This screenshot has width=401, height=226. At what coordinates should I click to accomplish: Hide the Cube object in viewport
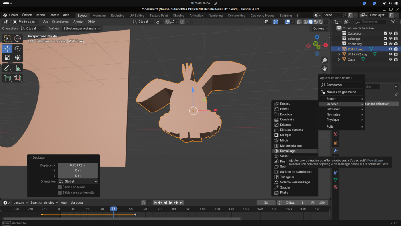click(x=391, y=59)
